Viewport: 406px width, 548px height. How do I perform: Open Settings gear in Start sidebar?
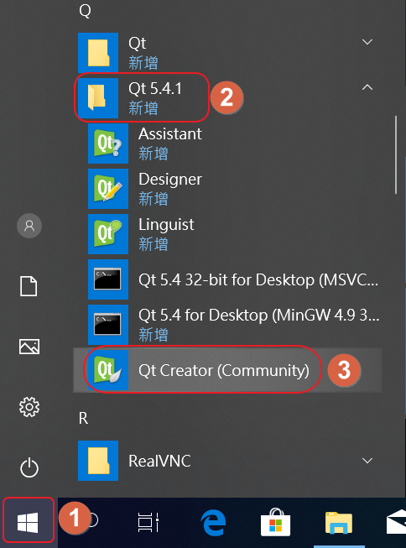point(29,407)
